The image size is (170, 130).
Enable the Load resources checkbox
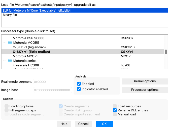pyautogui.click(x=115, y=106)
